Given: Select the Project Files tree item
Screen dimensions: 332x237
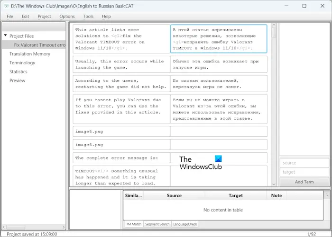Looking at the screenshot, I should 22,36.
